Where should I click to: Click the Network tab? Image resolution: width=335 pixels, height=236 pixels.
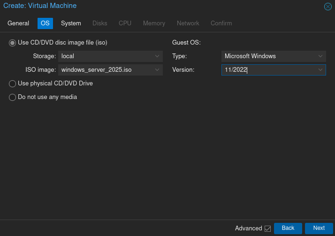click(188, 23)
